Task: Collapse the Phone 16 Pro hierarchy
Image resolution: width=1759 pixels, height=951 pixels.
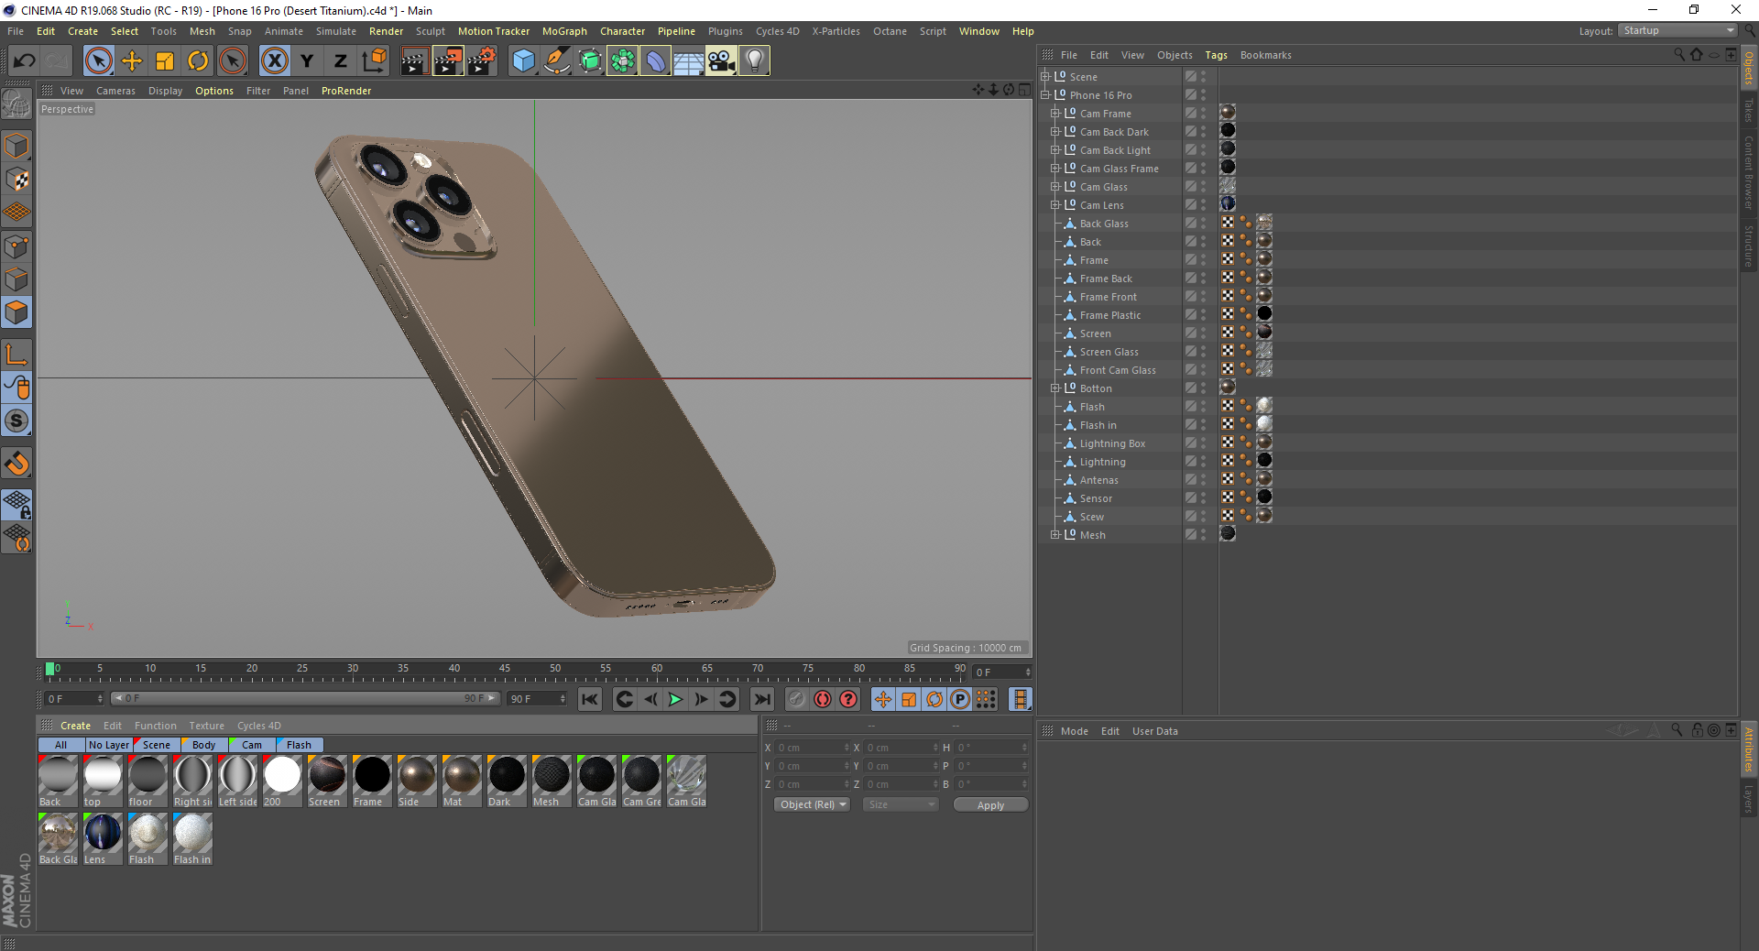Action: click(1045, 95)
